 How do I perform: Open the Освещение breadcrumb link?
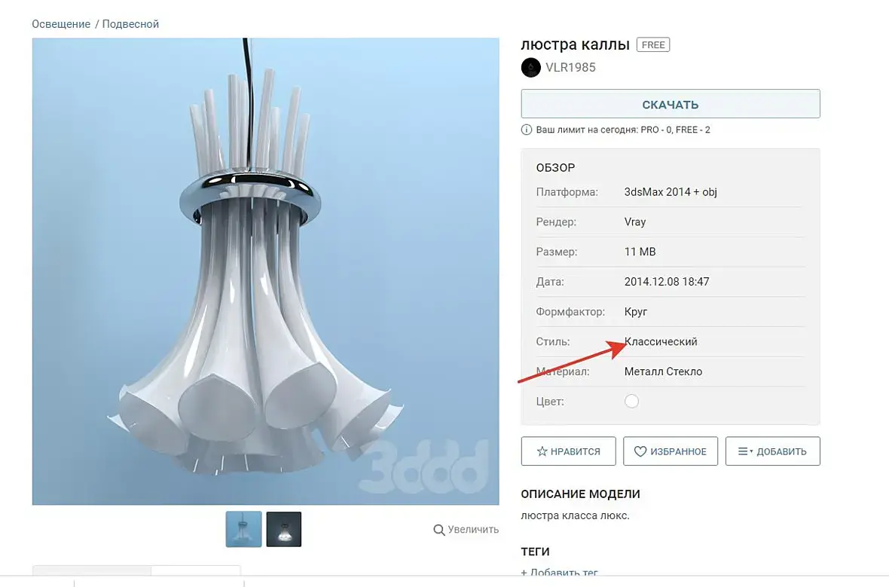click(61, 24)
